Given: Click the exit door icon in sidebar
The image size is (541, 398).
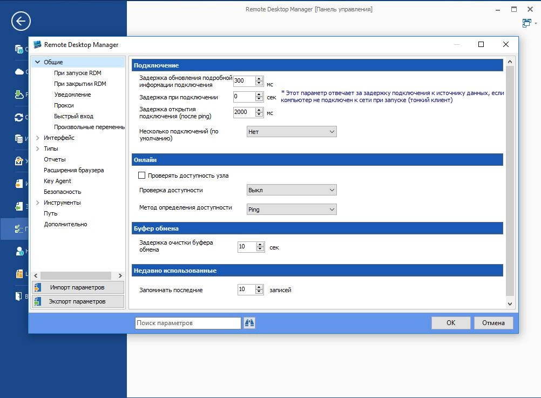Looking at the screenshot, I should point(19,296).
